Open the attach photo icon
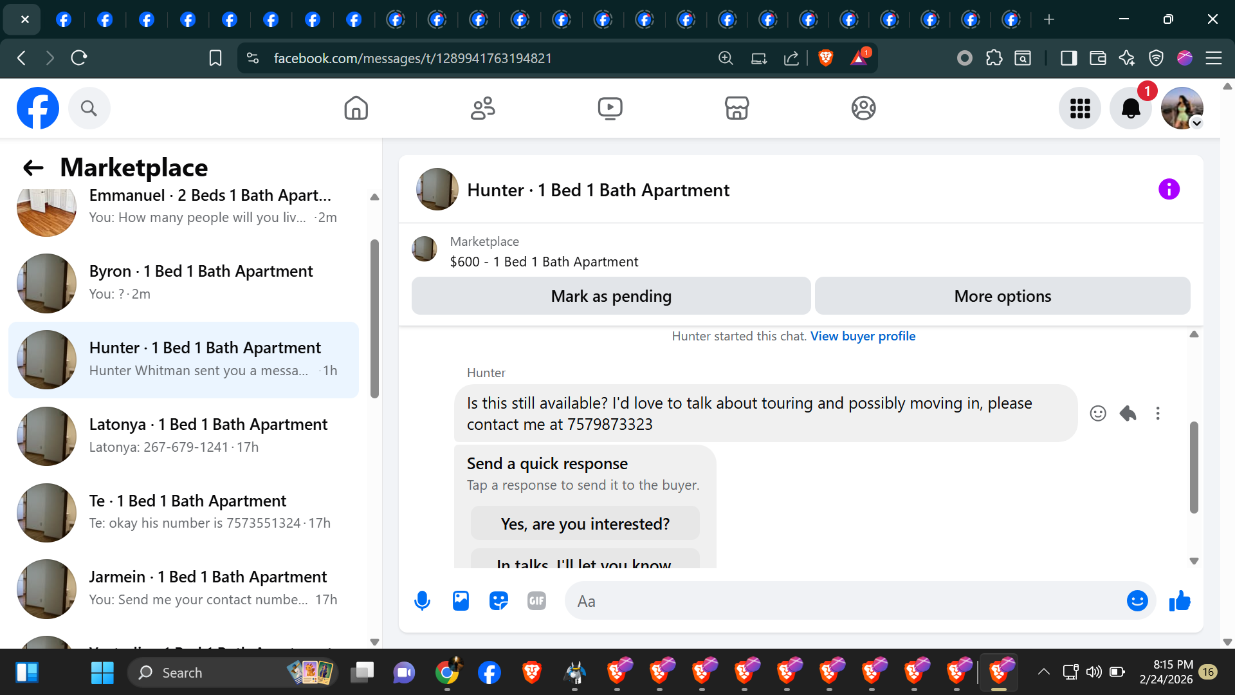 point(461,601)
